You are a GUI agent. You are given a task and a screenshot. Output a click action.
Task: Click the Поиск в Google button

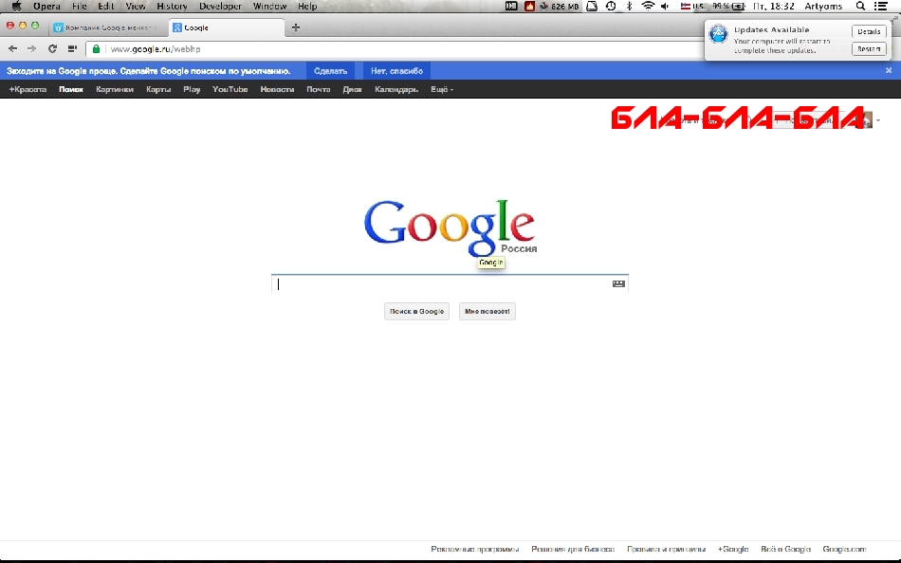click(x=416, y=311)
